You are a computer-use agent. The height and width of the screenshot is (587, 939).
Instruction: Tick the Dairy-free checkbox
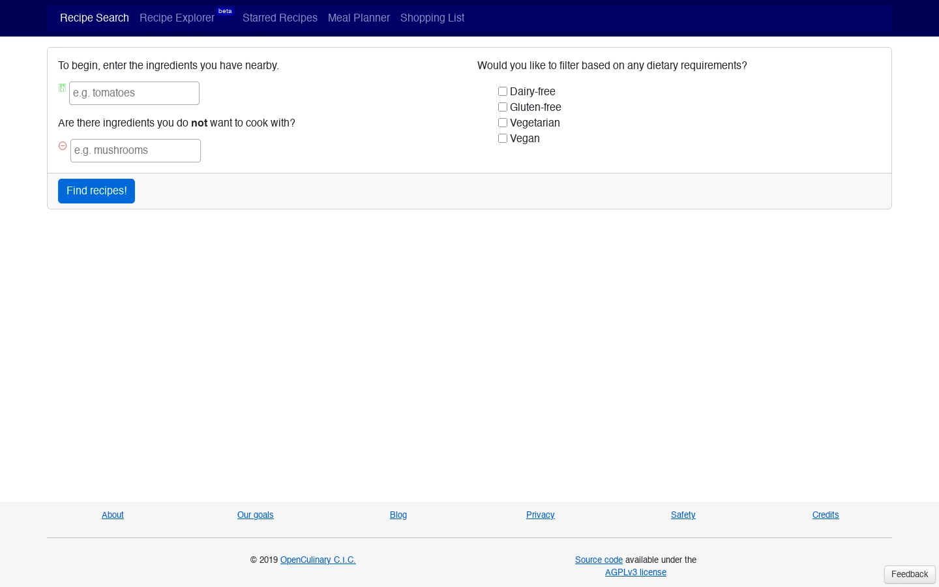click(503, 91)
